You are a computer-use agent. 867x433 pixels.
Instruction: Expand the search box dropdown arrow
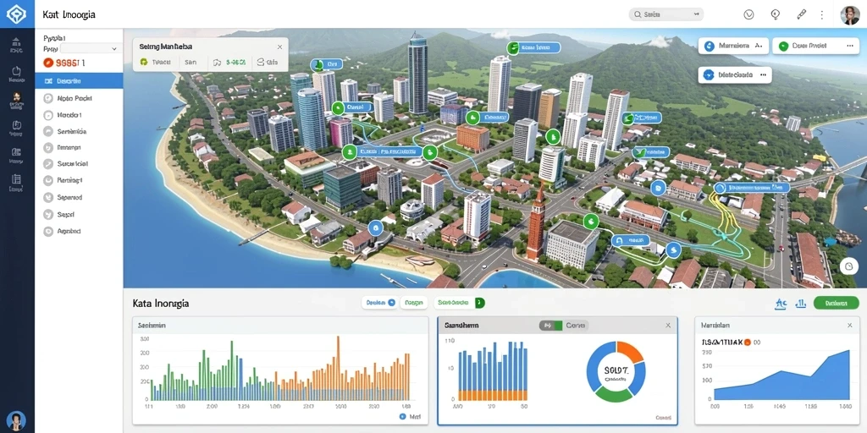click(696, 15)
